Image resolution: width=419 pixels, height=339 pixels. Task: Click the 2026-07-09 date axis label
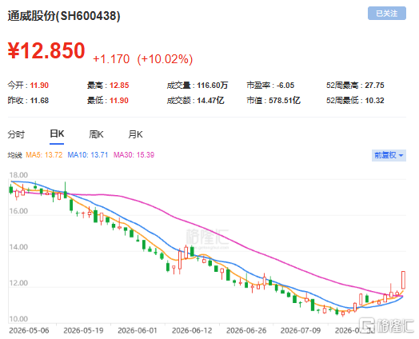click(x=301, y=331)
